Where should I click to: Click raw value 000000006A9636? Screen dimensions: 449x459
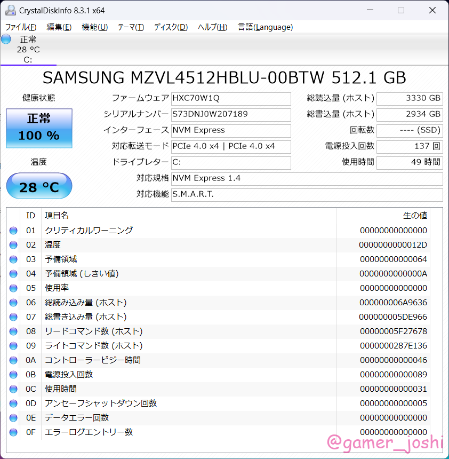tap(393, 303)
